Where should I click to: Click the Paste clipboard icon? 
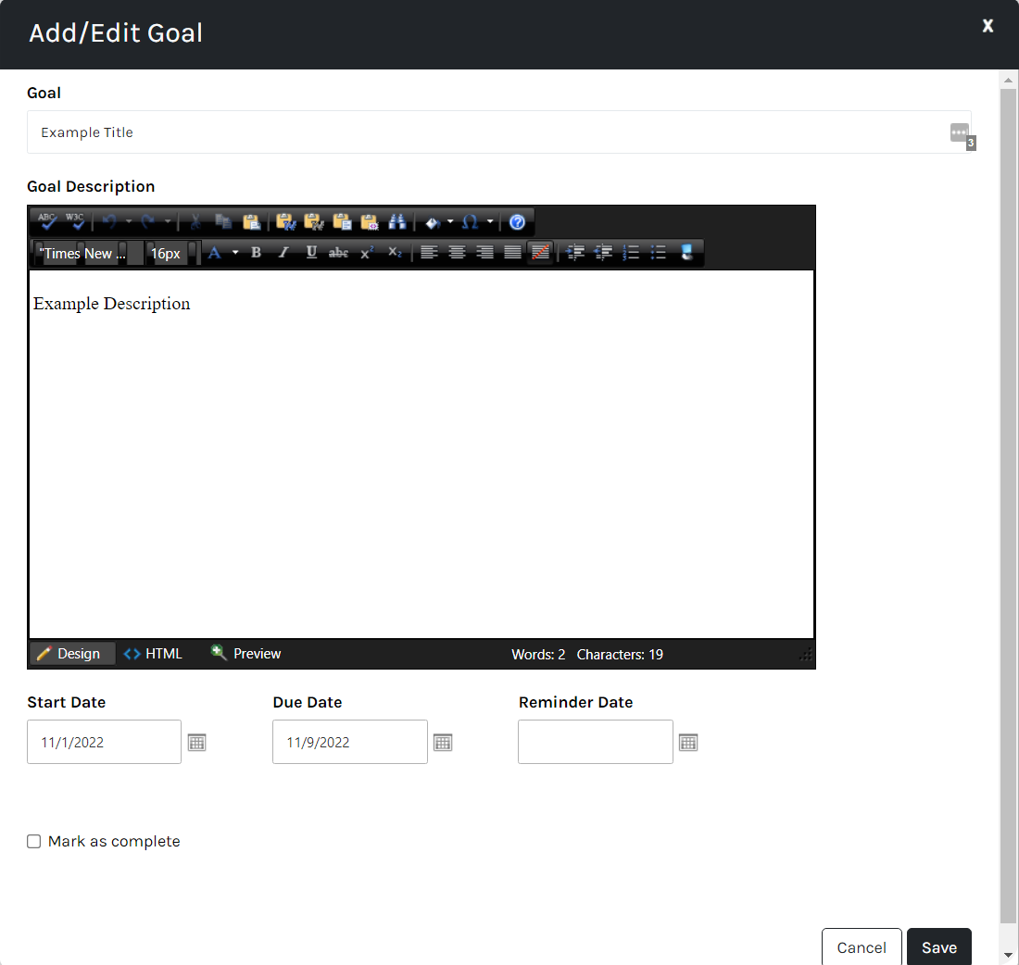click(251, 222)
